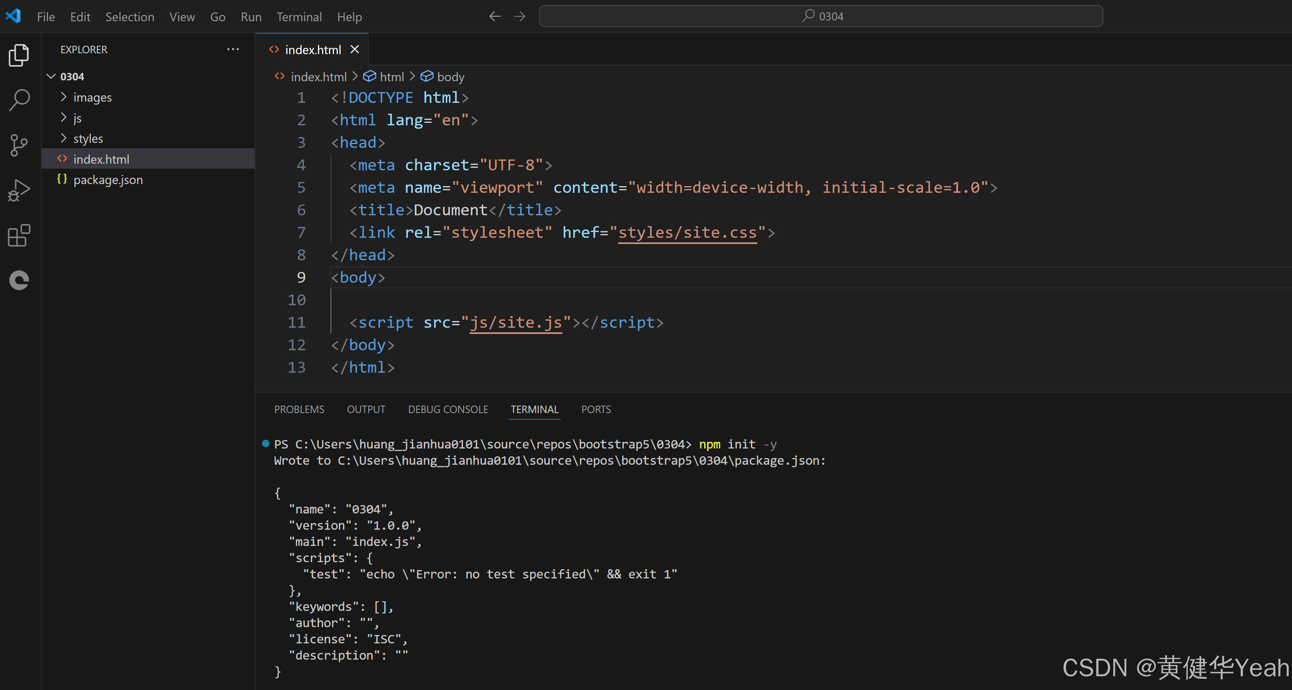Open the Source Control view
Image resolution: width=1292 pixels, height=690 pixels.
pos(19,145)
